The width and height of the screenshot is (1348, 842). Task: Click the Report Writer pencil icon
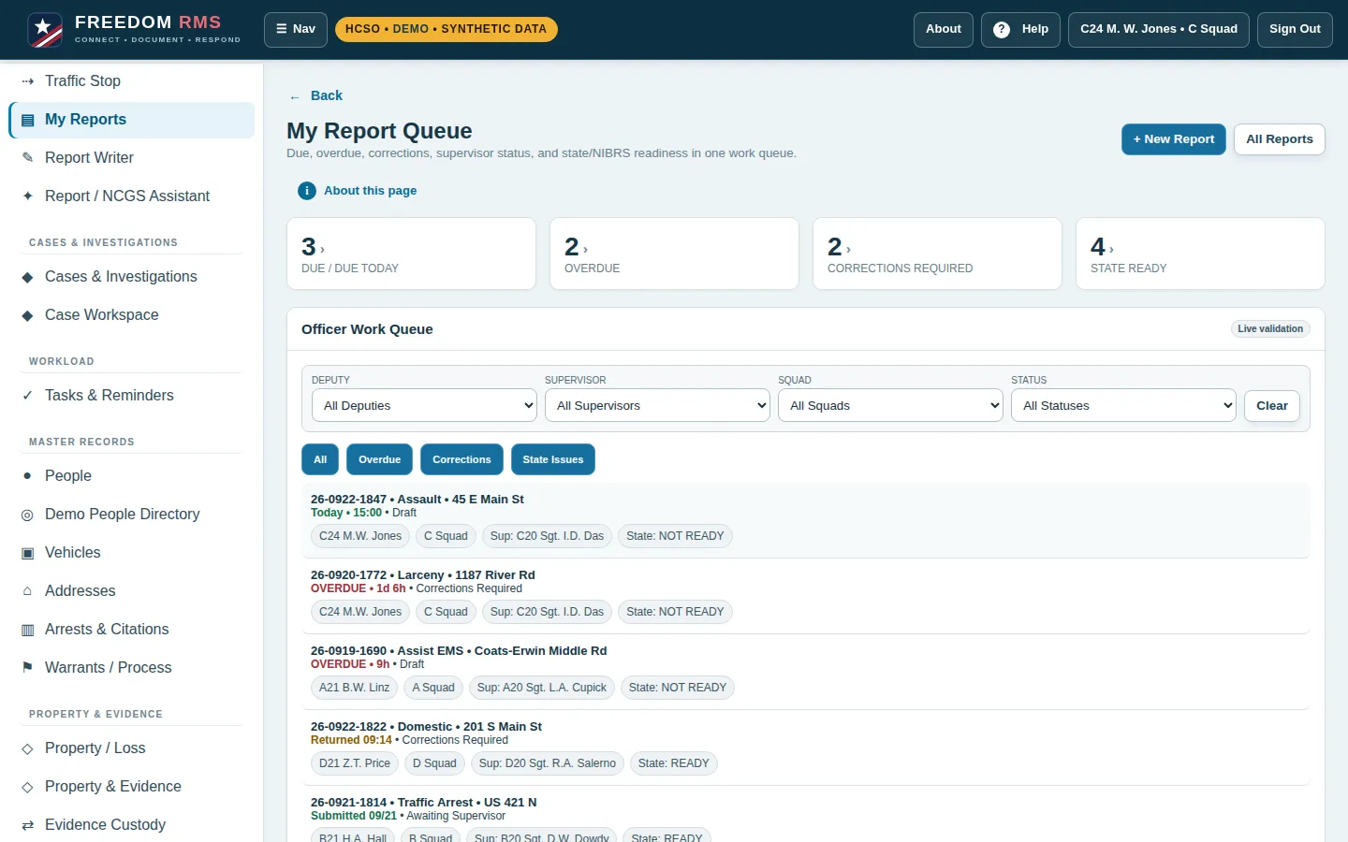coord(27,158)
